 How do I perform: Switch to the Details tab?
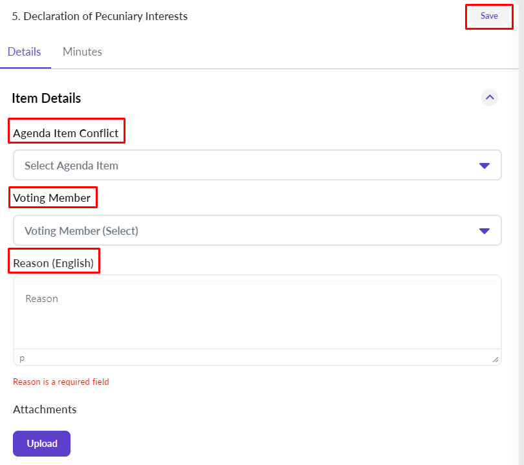click(25, 52)
